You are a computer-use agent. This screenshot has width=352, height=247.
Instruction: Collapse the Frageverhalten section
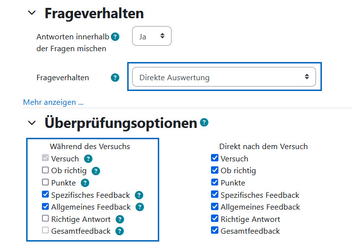click(x=32, y=13)
